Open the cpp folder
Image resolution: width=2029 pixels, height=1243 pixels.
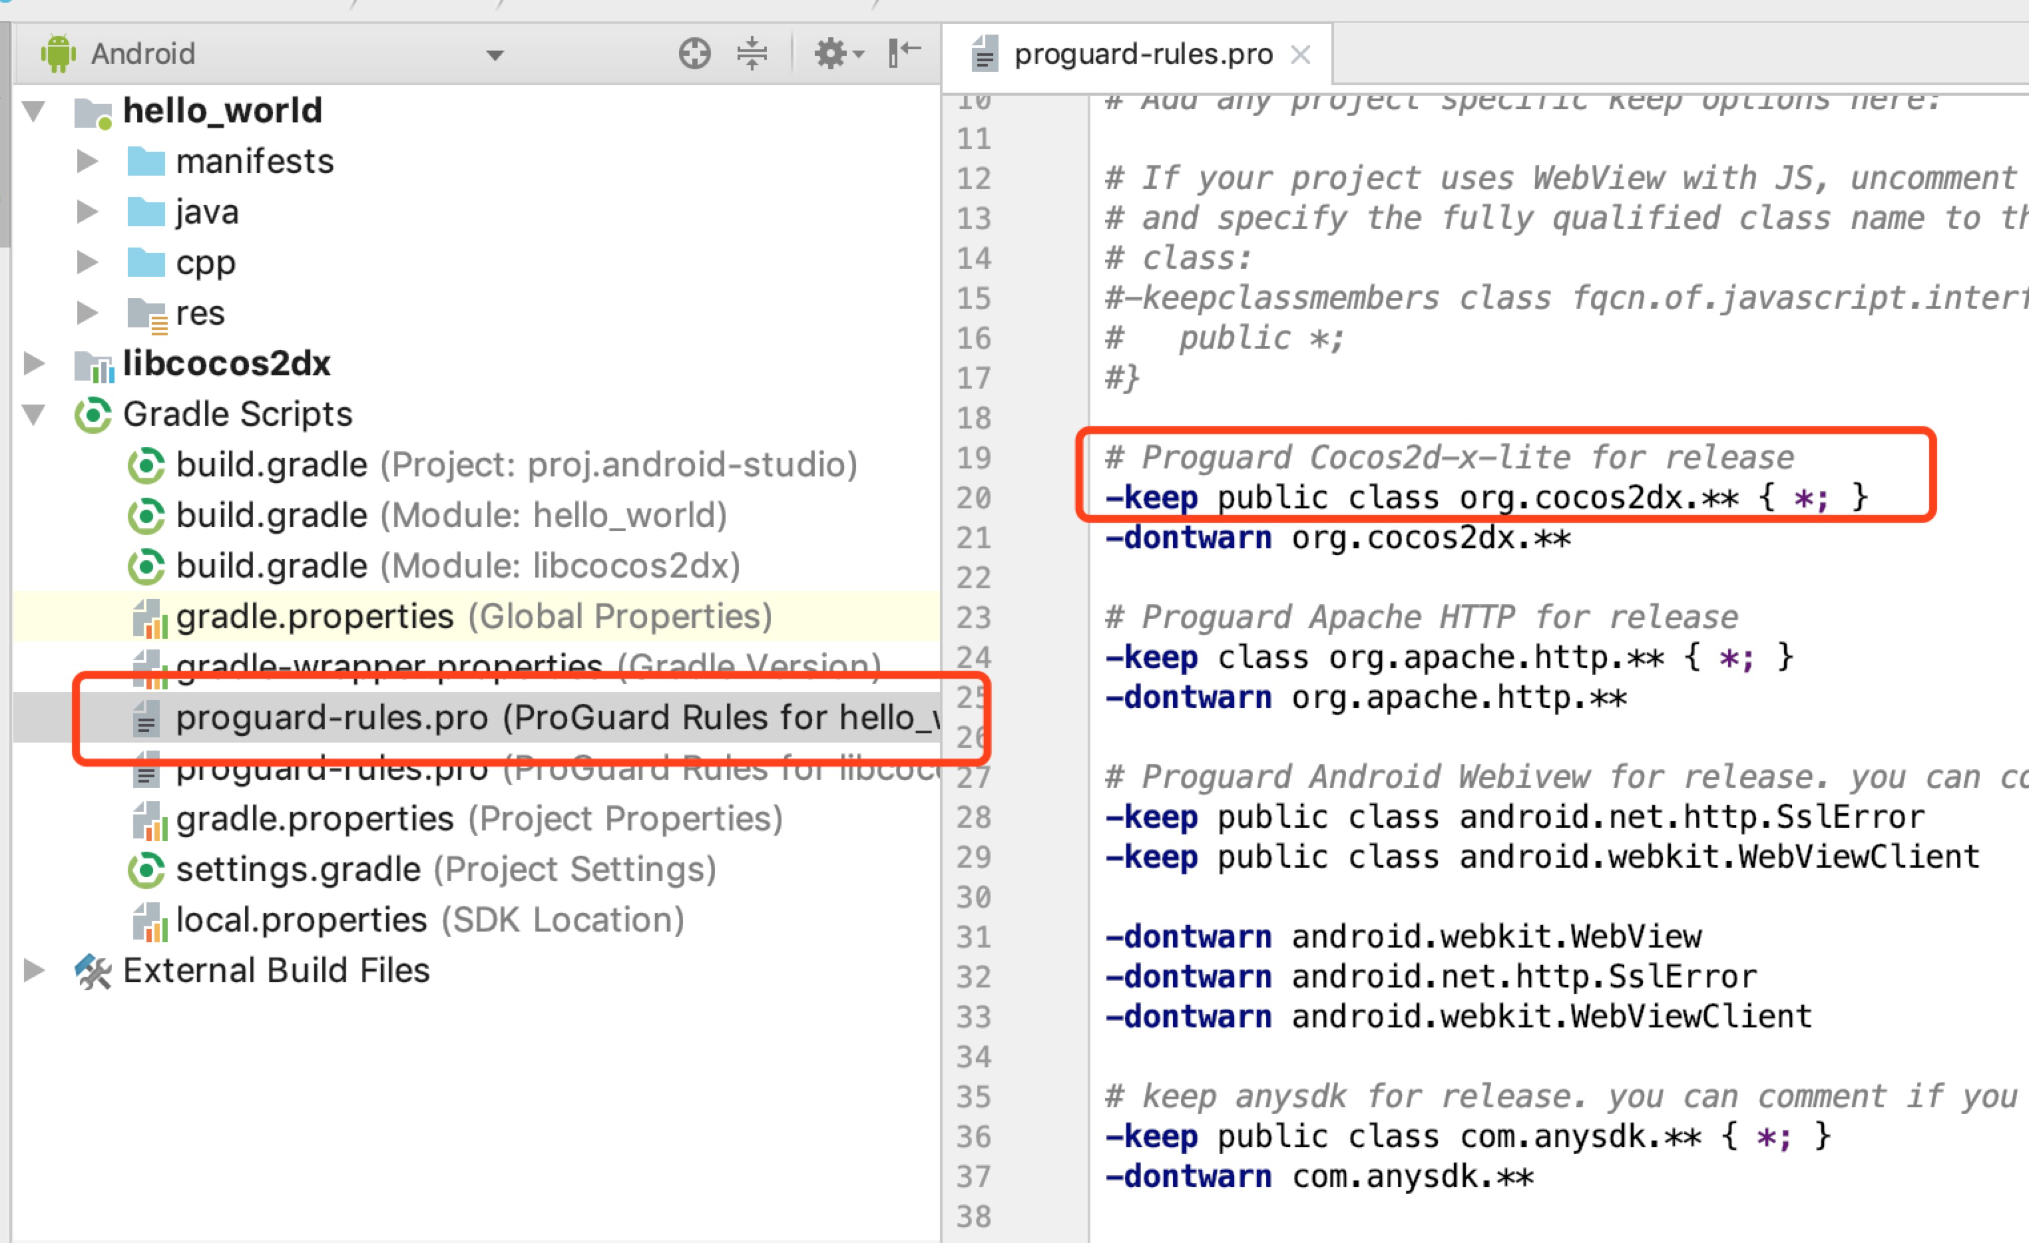205,263
